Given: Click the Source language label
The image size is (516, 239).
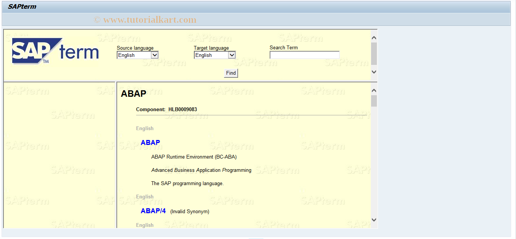Looking at the screenshot, I should (135, 48).
